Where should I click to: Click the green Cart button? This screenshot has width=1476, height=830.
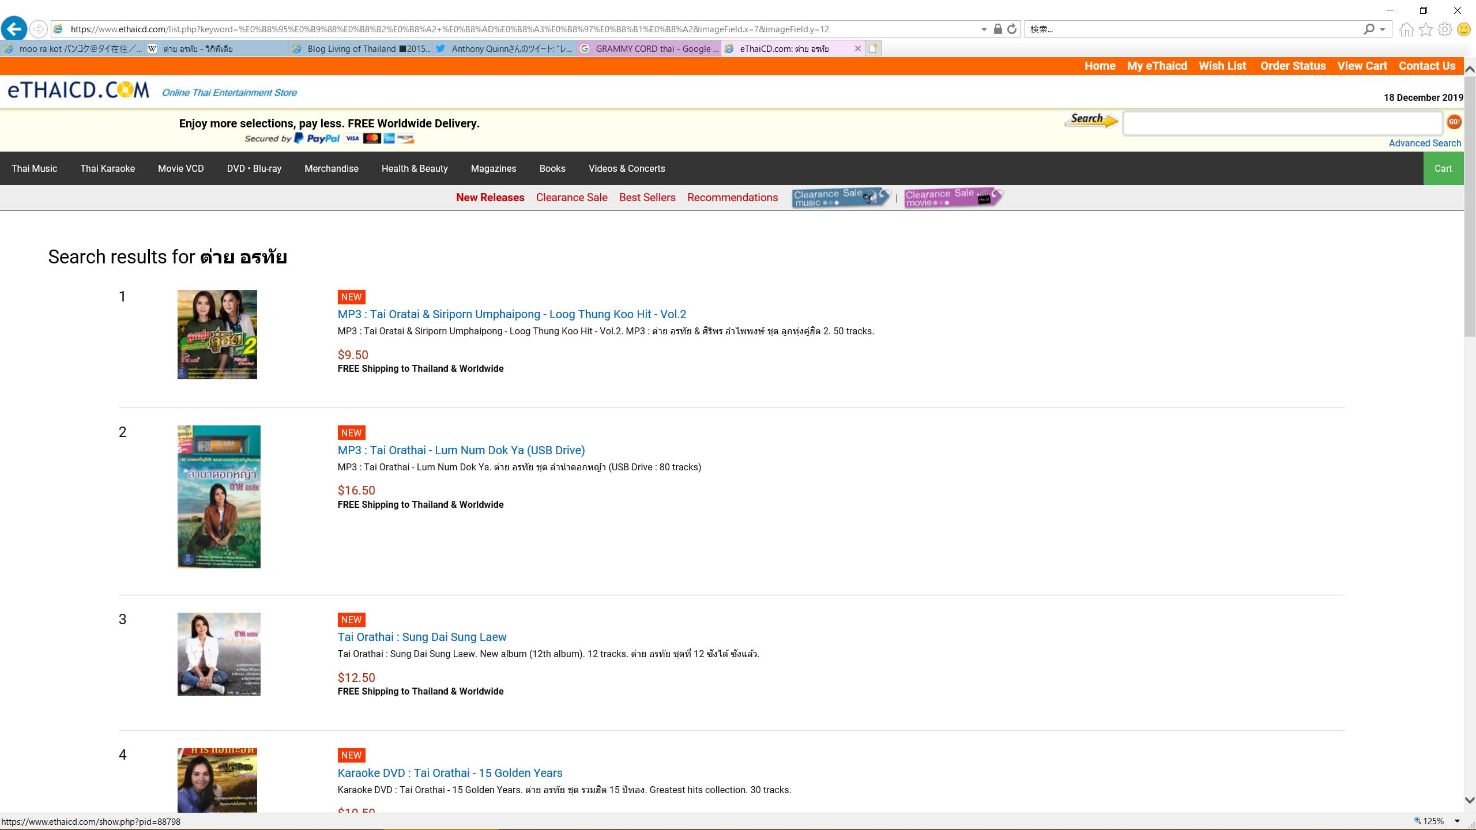(1443, 168)
